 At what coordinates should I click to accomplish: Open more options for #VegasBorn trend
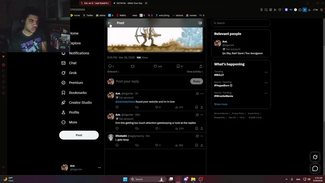pos(266,83)
